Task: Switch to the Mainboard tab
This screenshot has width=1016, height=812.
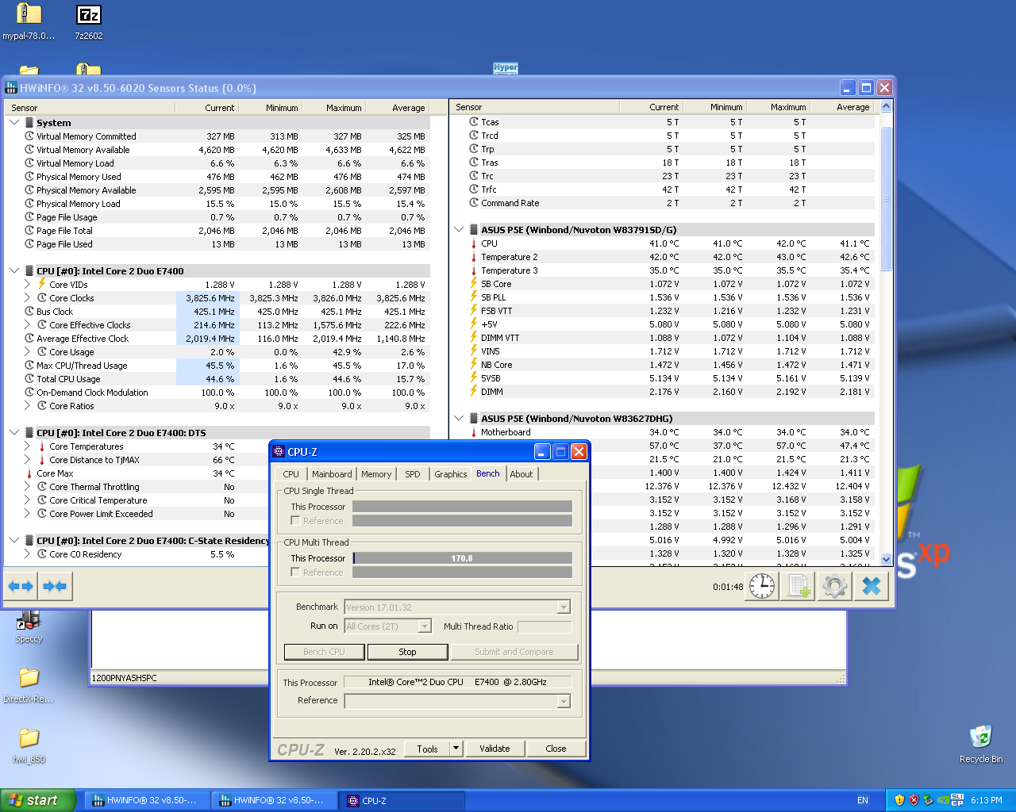Action: click(x=332, y=474)
